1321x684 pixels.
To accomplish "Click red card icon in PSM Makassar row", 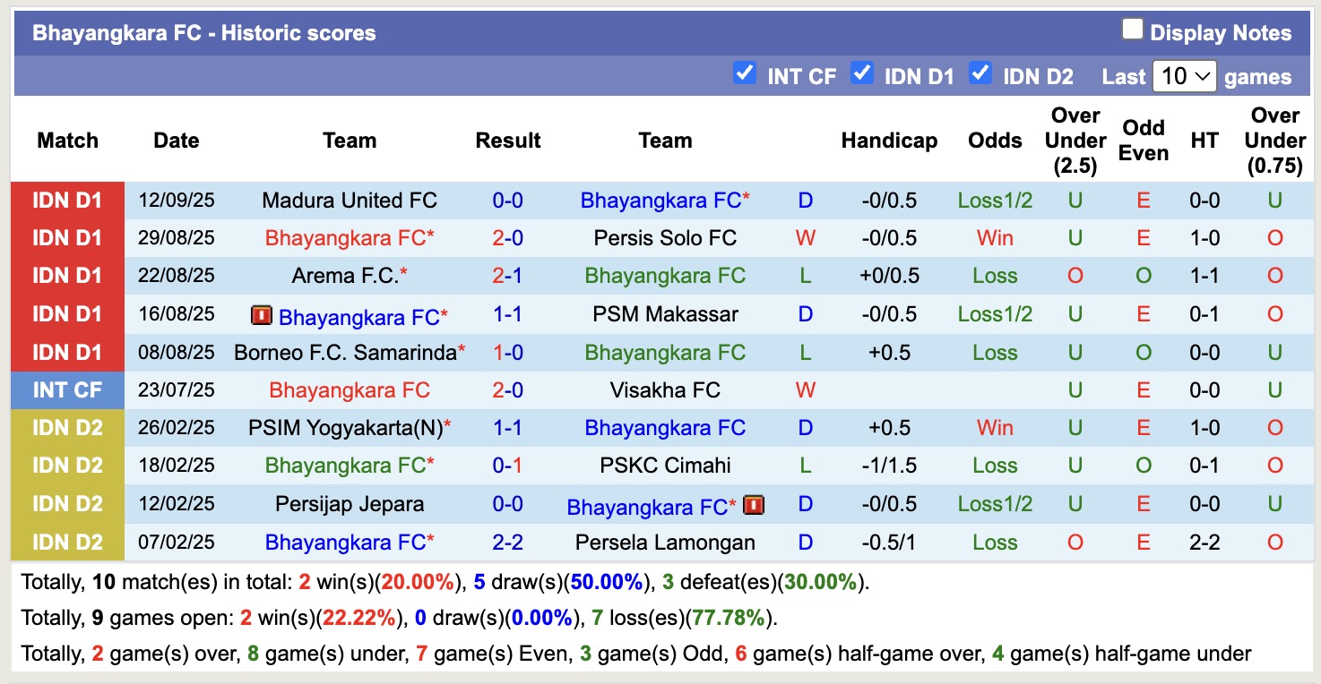I will tap(262, 315).
